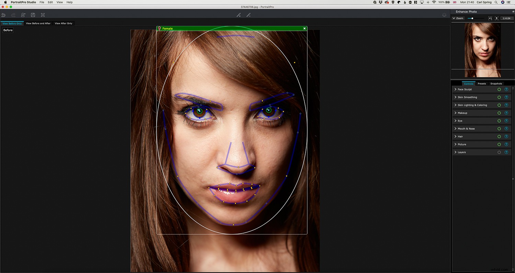Click the help icon next to Face Sculpt
This screenshot has height=273, width=515.
pyautogui.click(x=506, y=89)
